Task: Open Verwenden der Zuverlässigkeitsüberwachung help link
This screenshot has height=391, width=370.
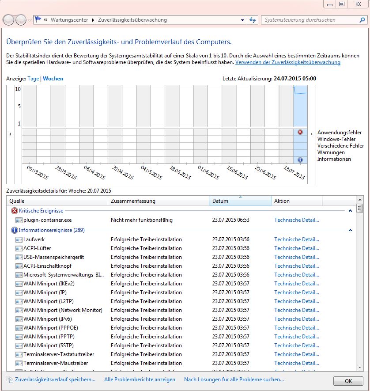Action: [288, 62]
